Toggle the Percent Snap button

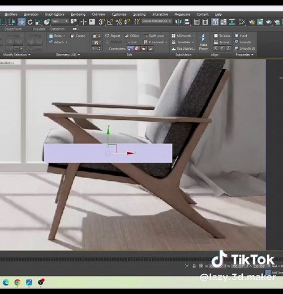[119, 22]
